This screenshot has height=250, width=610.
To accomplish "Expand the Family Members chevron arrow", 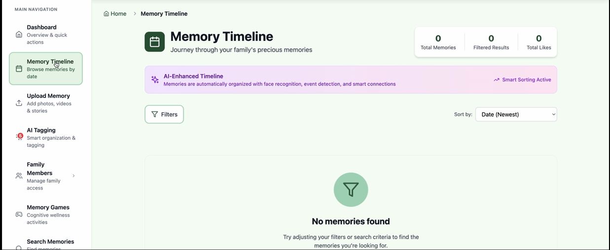I will tap(73, 176).
